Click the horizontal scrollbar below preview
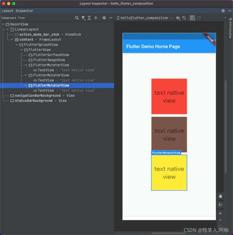This screenshot has width=233, height=235. pos(169,233)
